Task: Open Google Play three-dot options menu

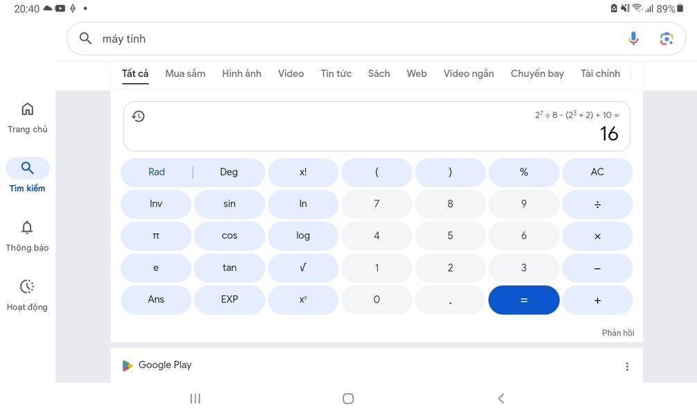Action: [627, 366]
